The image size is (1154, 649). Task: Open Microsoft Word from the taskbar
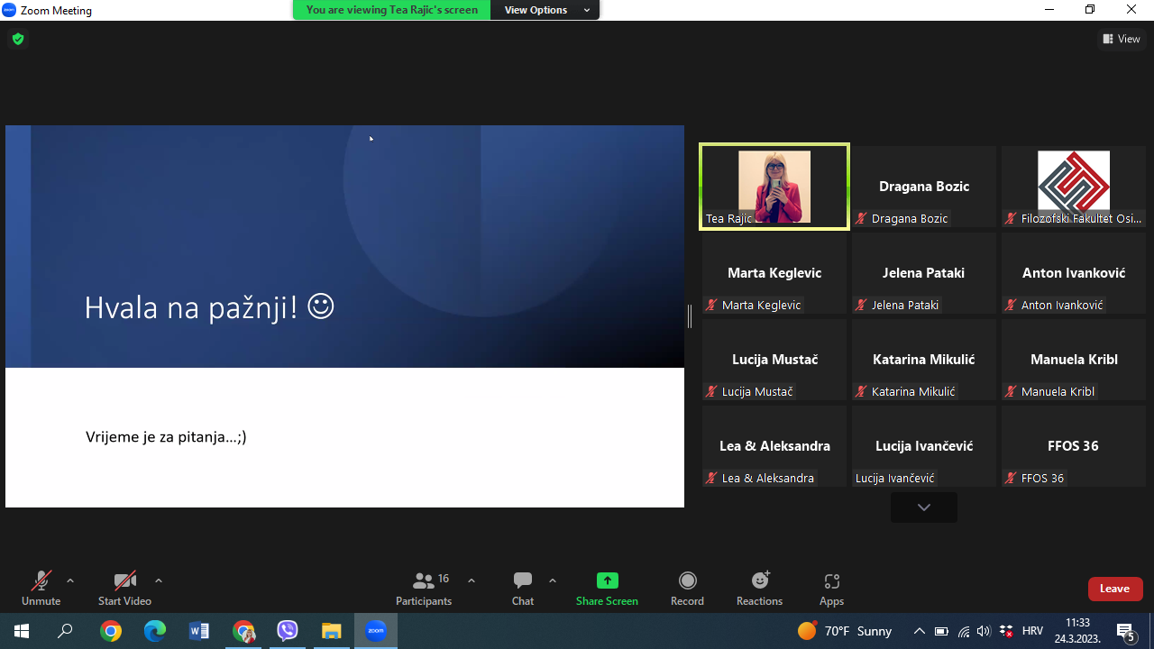[199, 631]
